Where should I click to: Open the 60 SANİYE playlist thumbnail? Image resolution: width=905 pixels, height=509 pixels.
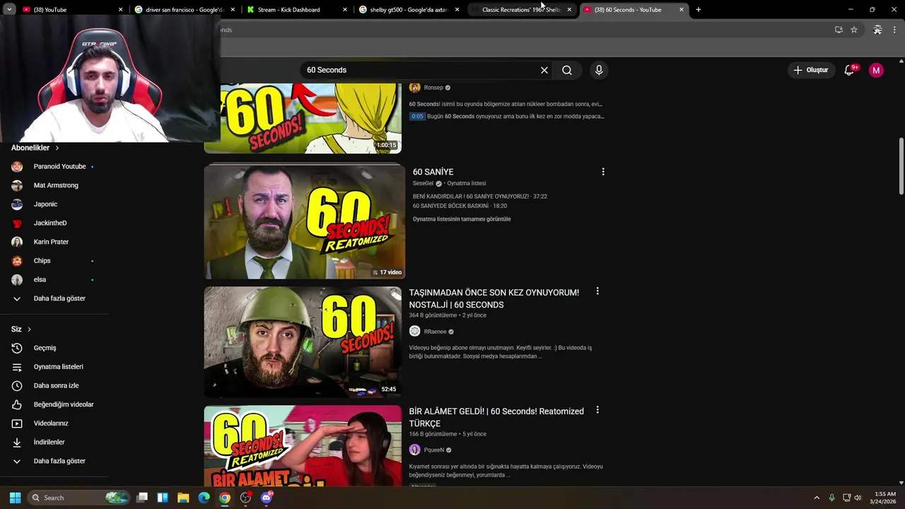(x=305, y=221)
